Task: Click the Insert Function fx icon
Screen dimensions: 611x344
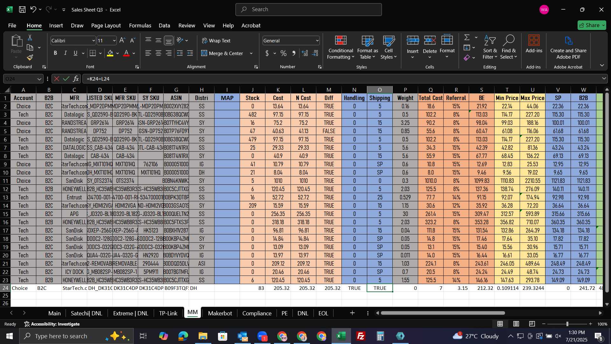Action: (76, 79)
